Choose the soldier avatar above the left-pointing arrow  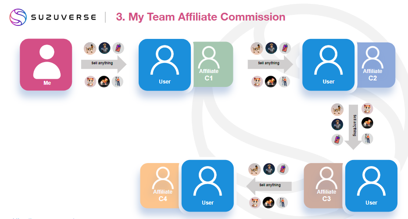tap(268, 169)
